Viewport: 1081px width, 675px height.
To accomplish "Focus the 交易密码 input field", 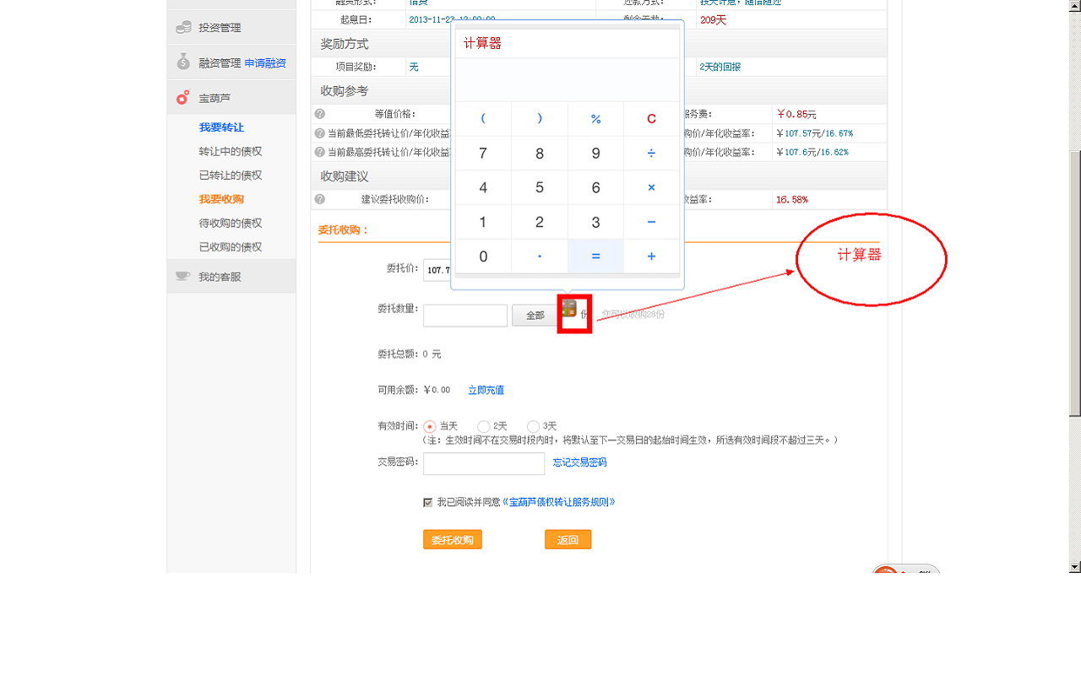I will pos(484,464).
